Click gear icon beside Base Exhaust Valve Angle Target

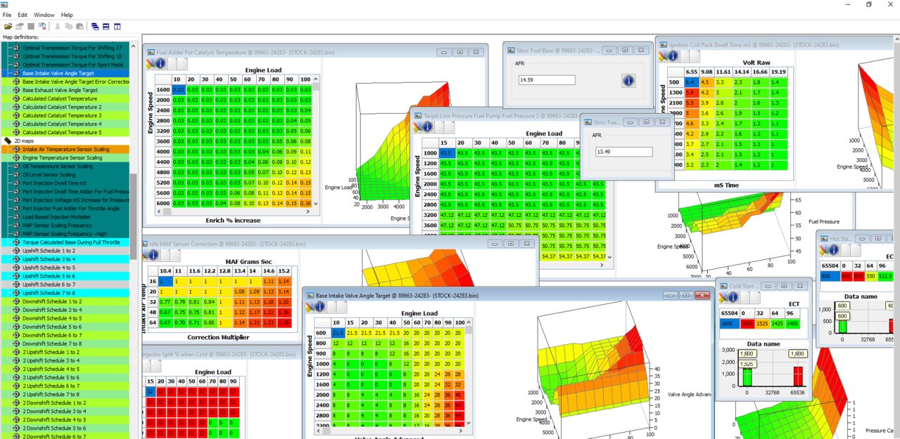pyautogui.click(x=17, y=90)
